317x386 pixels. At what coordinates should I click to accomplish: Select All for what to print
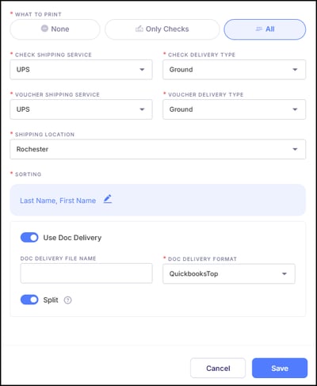[x=265, y=29]
